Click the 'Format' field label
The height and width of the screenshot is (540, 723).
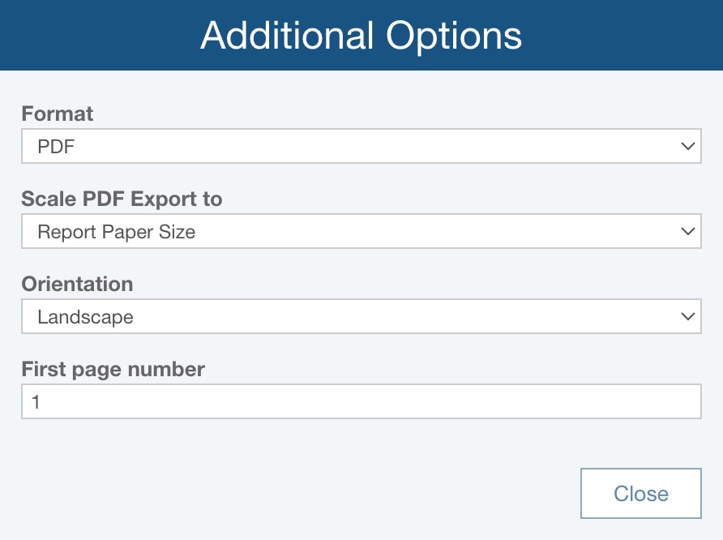(x=58, y=114)
